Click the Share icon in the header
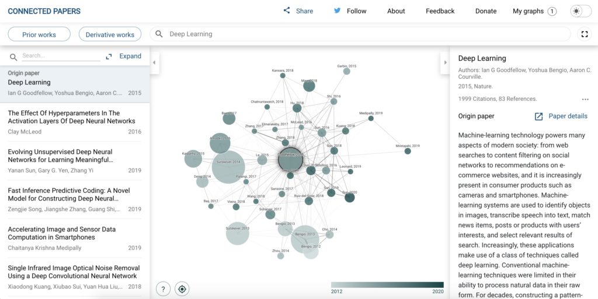This screenshot has width=598, height=299. 286,10
